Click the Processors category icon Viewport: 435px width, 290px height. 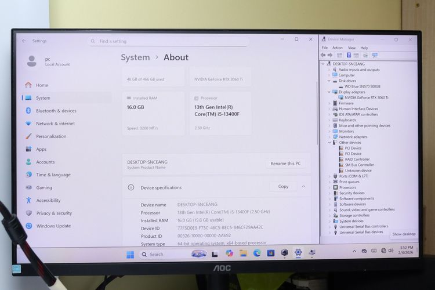pyautogui.click(x=335, y=187)
